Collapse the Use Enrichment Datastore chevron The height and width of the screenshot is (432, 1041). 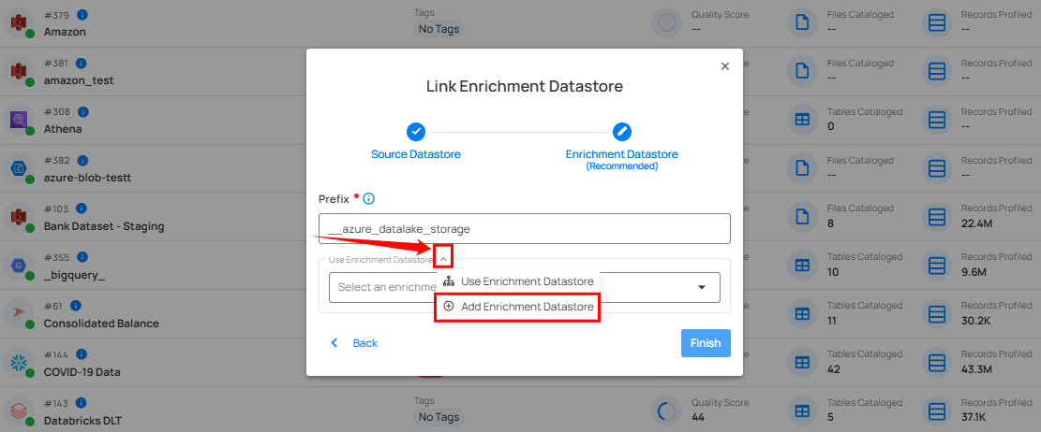tap(443, 257)
